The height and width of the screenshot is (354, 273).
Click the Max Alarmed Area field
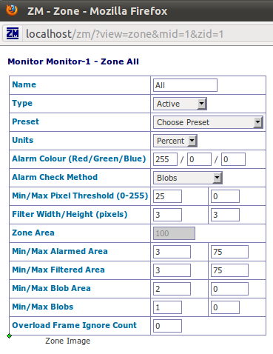(229, 252)
